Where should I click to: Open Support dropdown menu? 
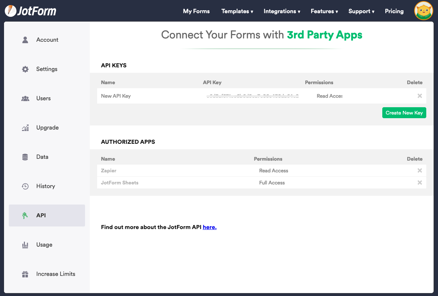(361, 11)
